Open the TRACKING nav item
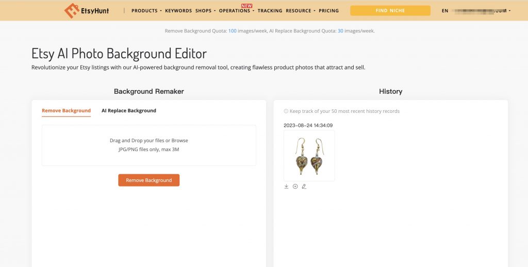The height and width of the screenshot is (267, 528). [270, 11]
